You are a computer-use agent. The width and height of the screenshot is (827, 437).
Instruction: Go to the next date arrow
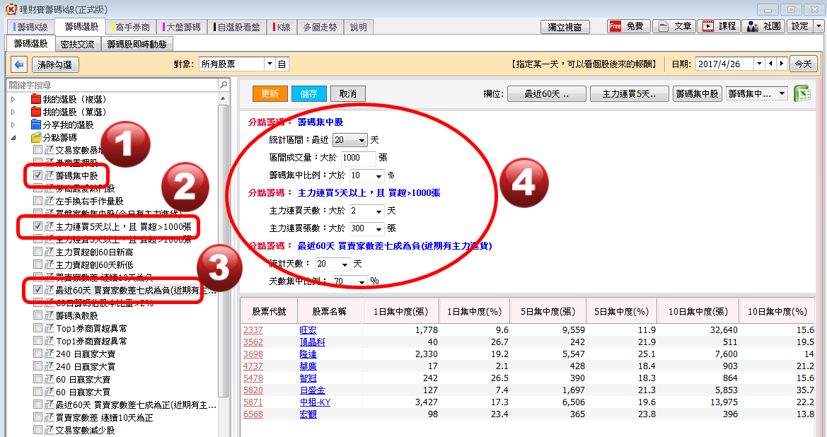click(781, 64)
